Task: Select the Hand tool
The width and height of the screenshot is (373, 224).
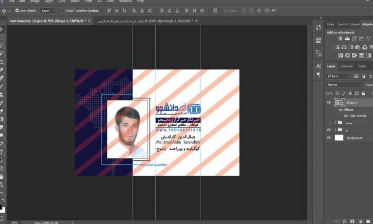Action: 1,177
